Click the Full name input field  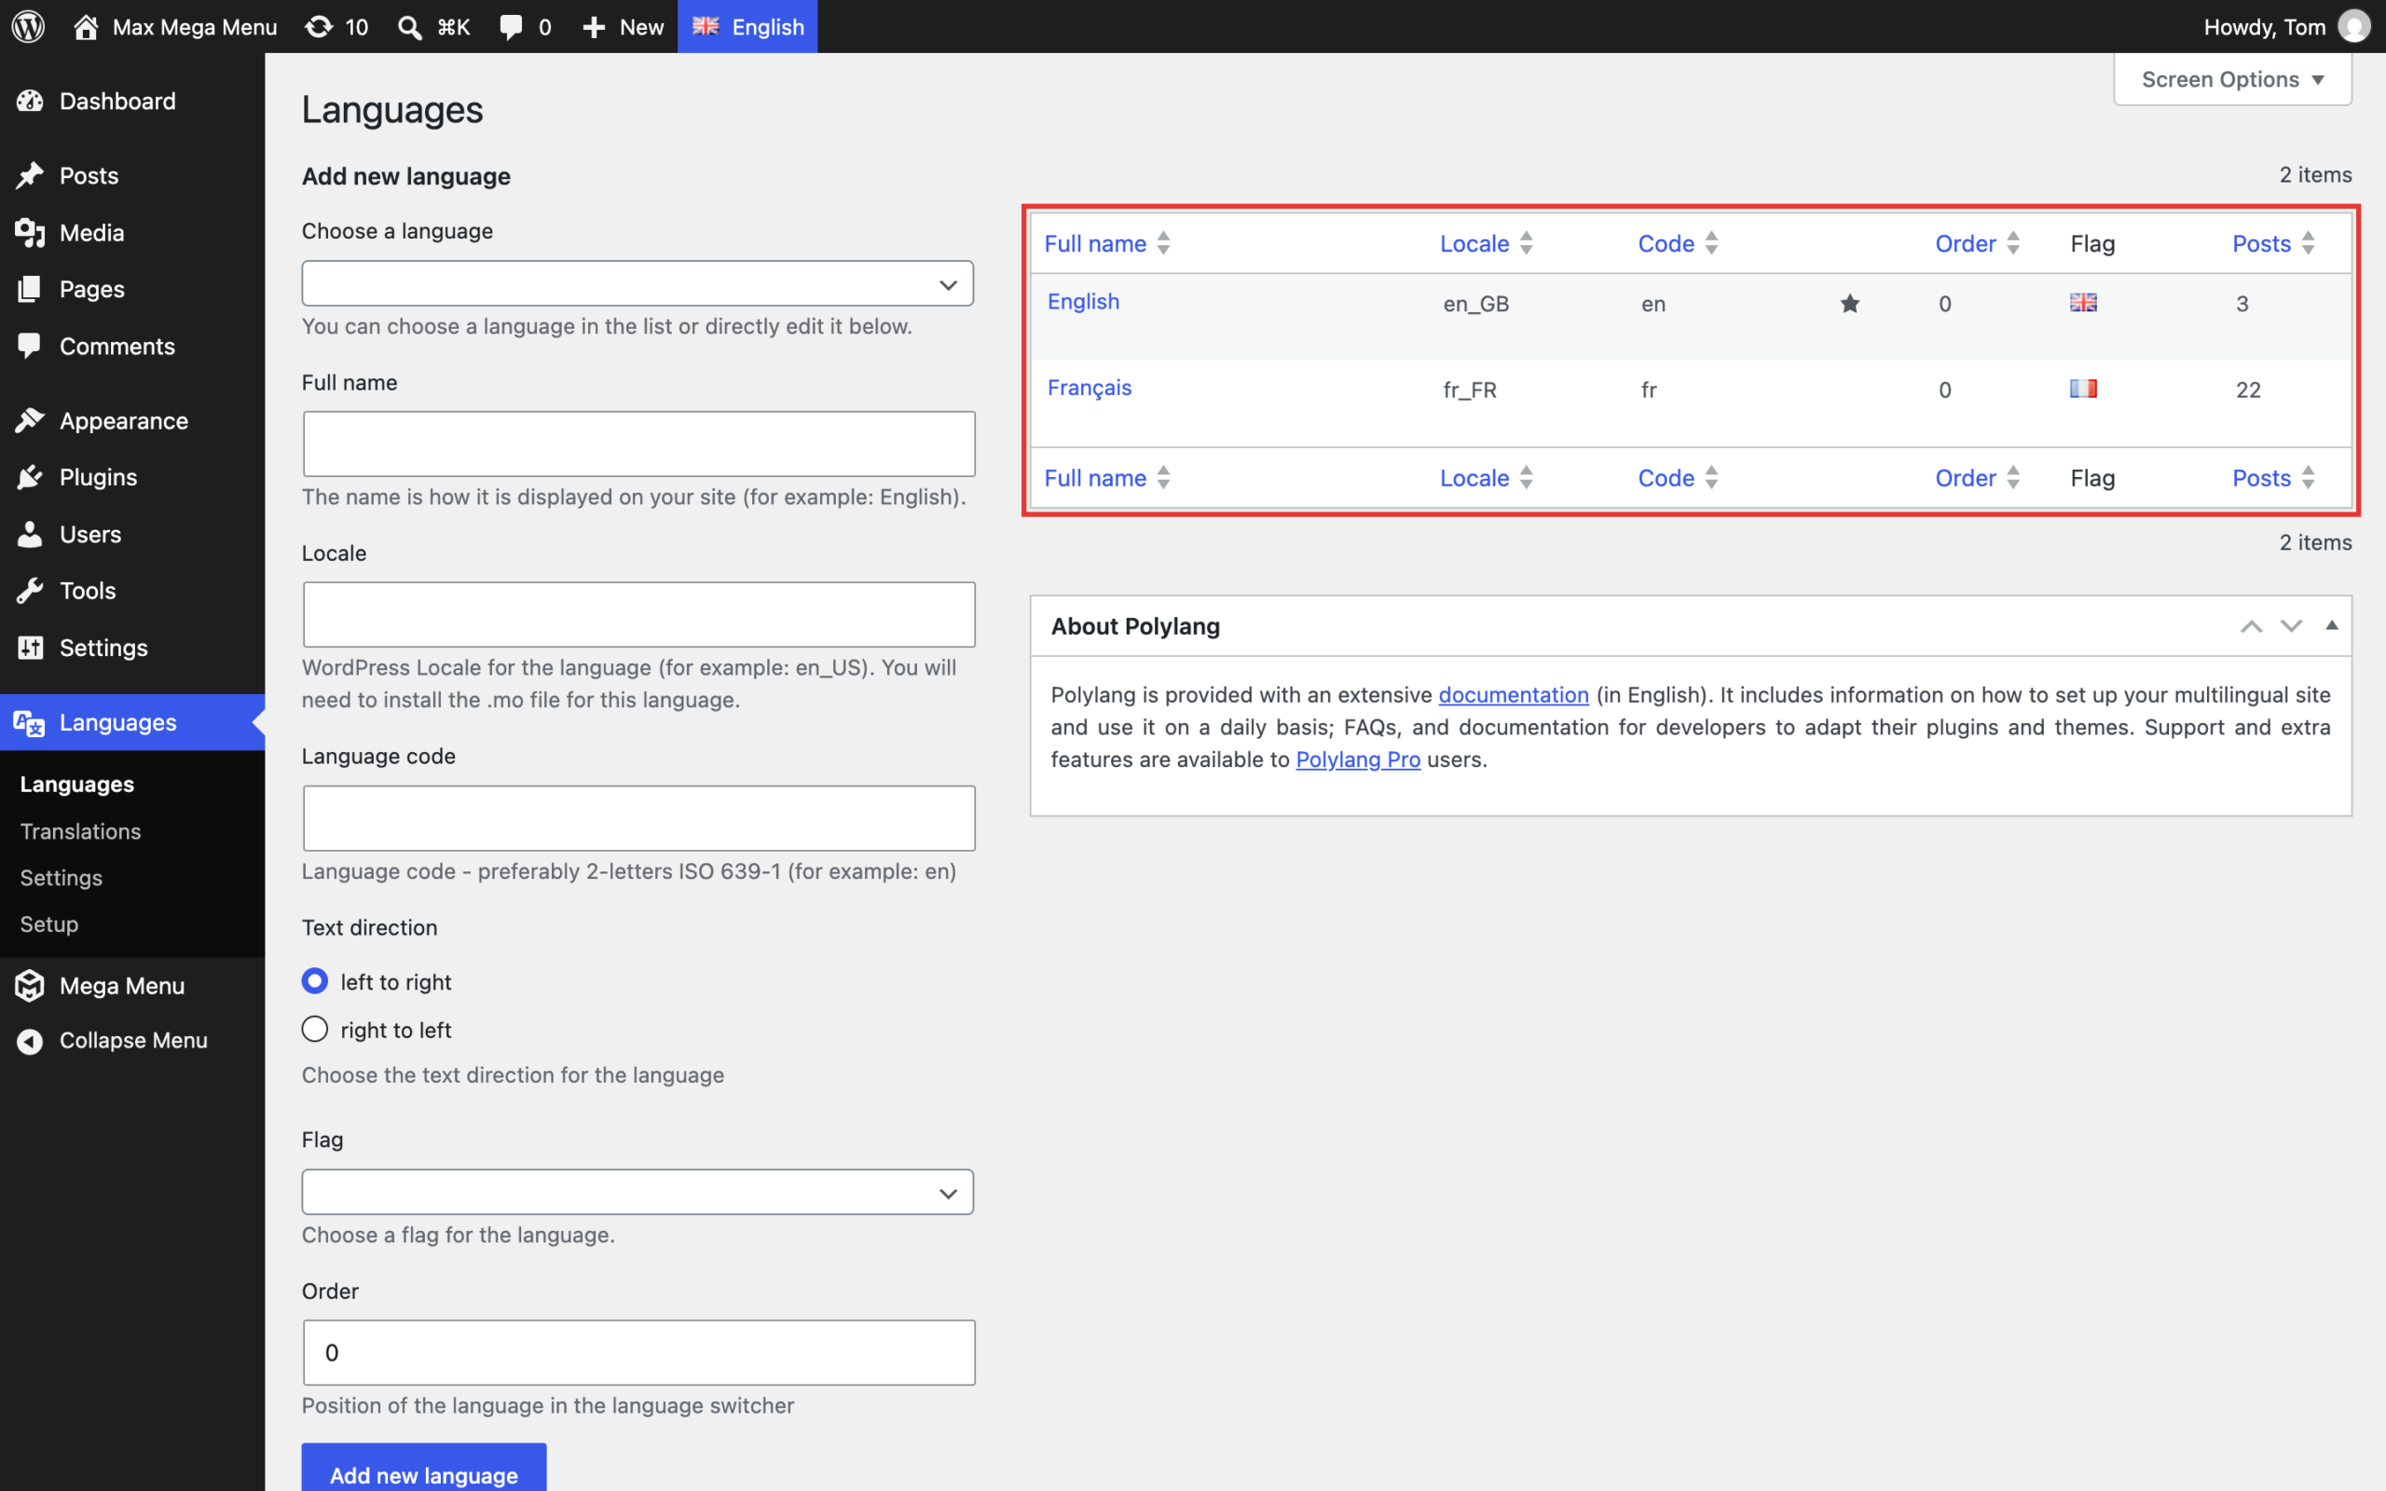click(638, 444)
